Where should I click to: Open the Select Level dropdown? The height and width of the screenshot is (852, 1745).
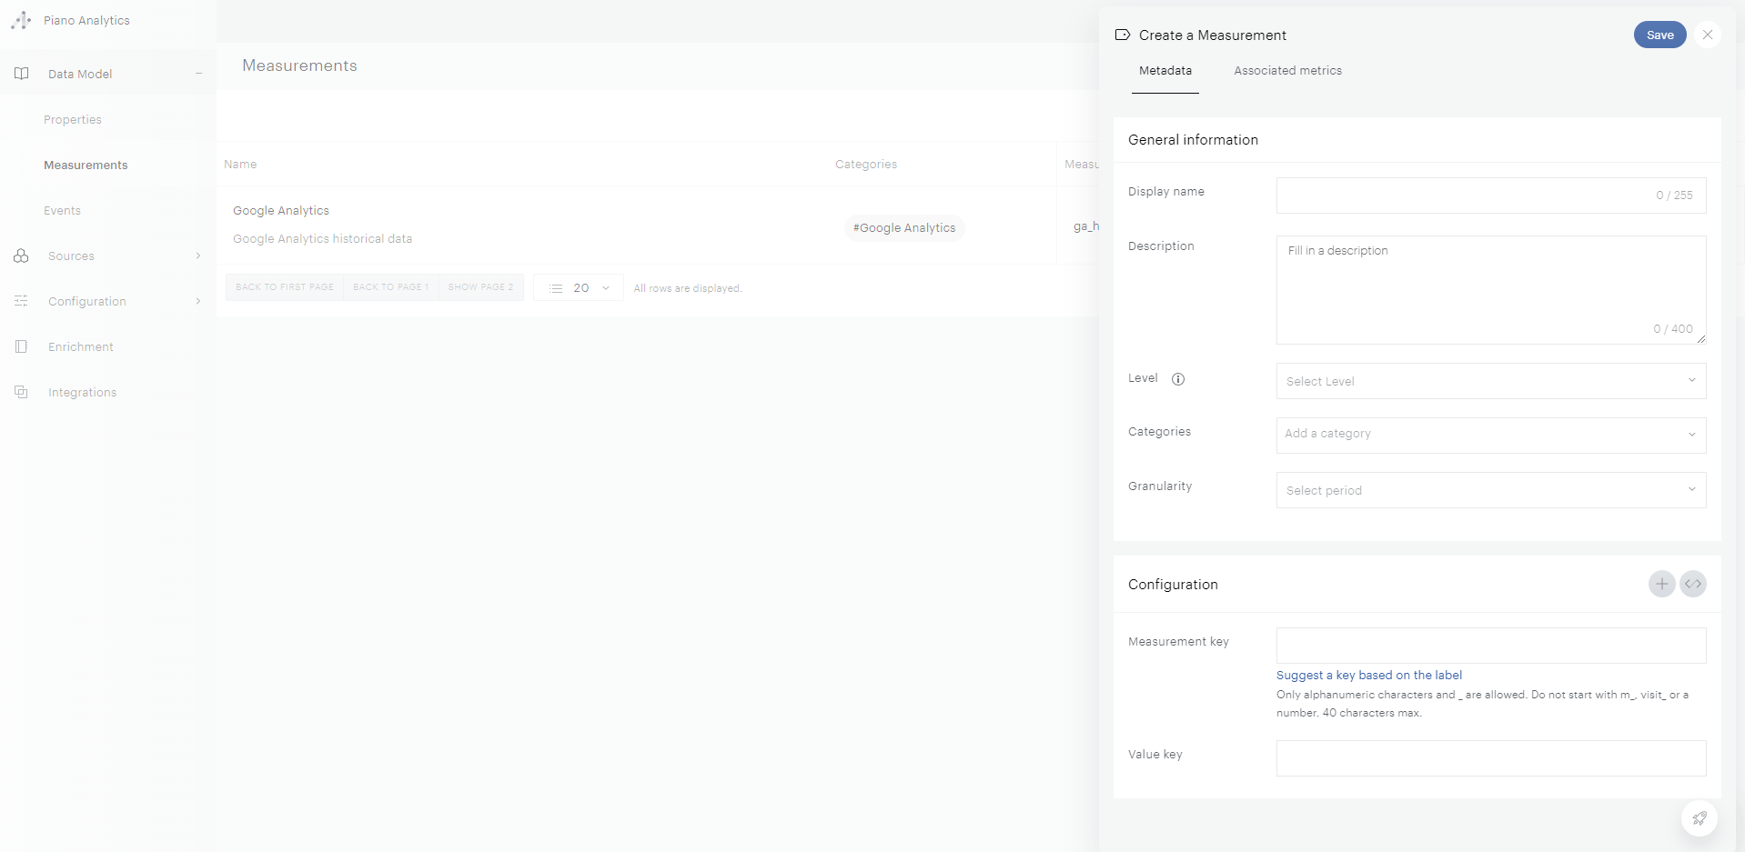tap(1490, 381)
